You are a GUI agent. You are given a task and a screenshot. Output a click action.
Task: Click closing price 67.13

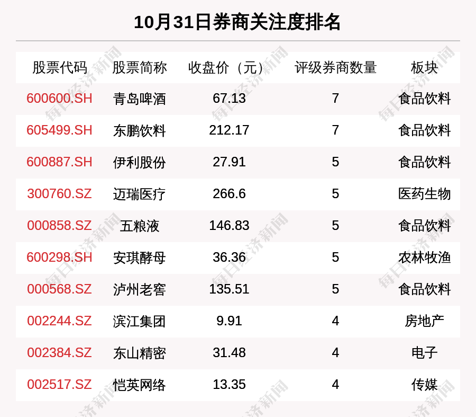coord(229,99)
